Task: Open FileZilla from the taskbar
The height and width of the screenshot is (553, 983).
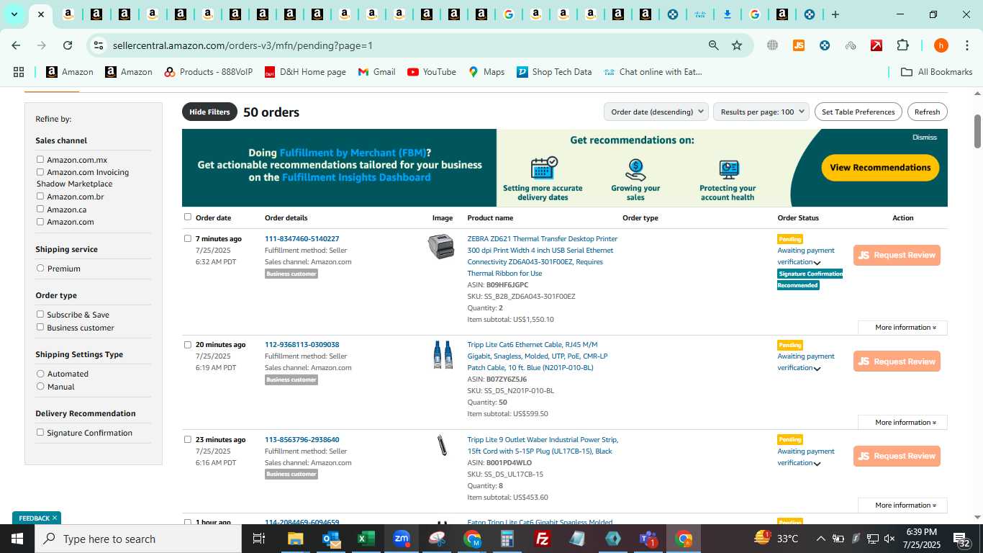Action: pos(543,539)
